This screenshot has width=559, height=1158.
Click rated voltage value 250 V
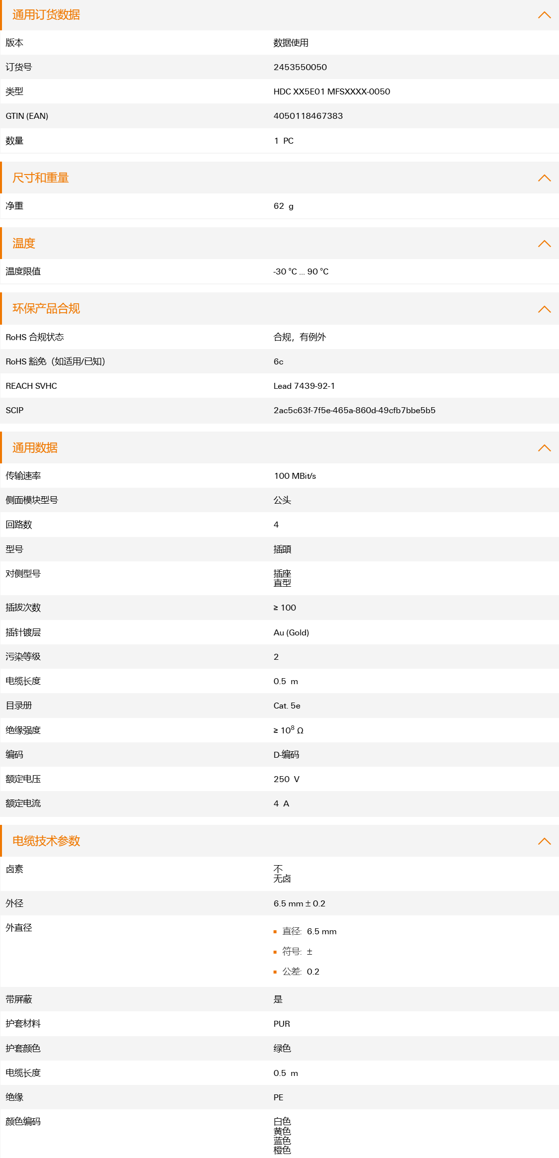point(286,779)
